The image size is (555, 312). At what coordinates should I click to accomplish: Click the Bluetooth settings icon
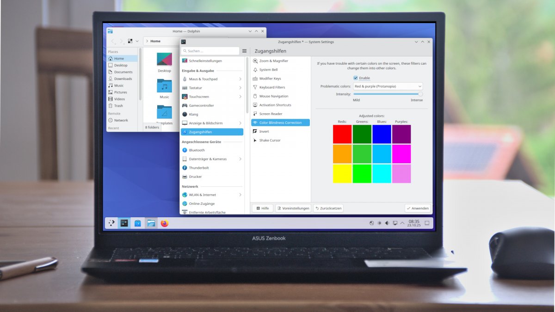tap(185, 150)
